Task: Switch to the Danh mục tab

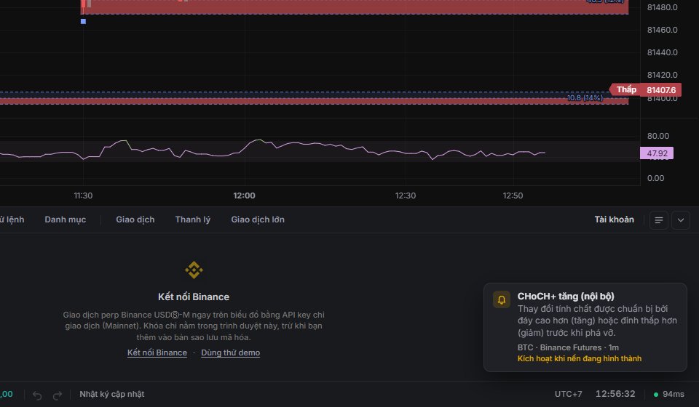Action: click(x=65, y=219)
